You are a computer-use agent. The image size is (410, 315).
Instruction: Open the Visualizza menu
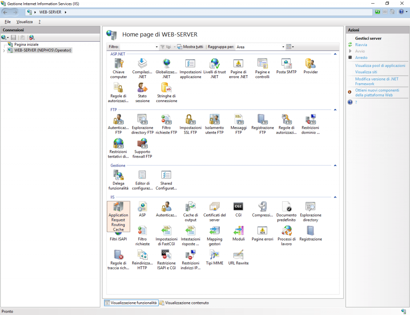tap(24, 22)
